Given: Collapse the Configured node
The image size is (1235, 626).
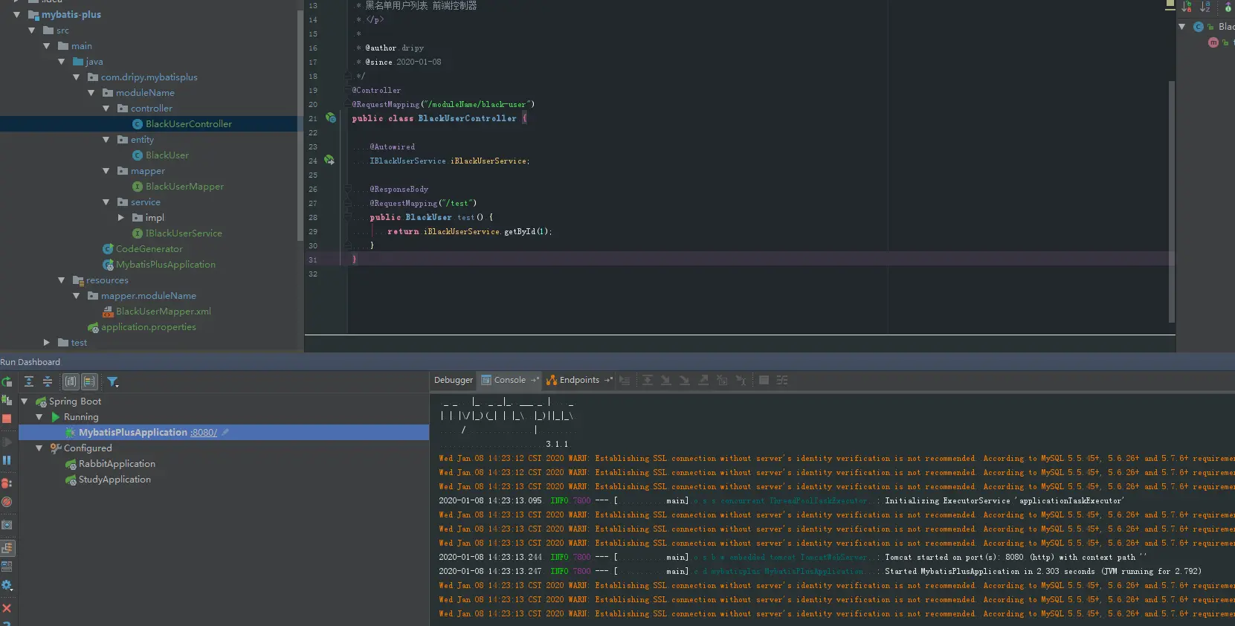Looking at the screenshot, I should coord(39,448).
